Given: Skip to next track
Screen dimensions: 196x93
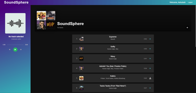Looking at the screenshot, I should coord(21,50).
